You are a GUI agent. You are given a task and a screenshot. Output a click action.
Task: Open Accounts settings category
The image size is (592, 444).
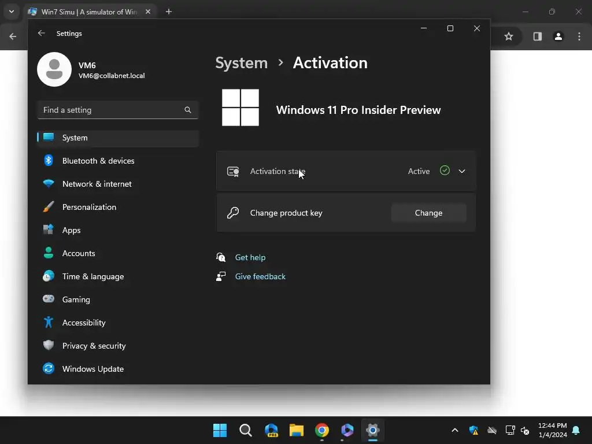coord(118,253)
